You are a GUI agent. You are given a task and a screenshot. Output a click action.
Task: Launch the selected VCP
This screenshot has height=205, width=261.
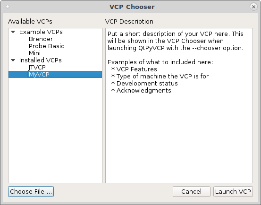pos(233,191)
